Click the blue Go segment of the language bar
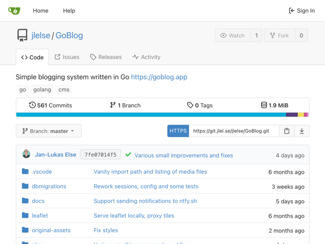 coord(151,115)
